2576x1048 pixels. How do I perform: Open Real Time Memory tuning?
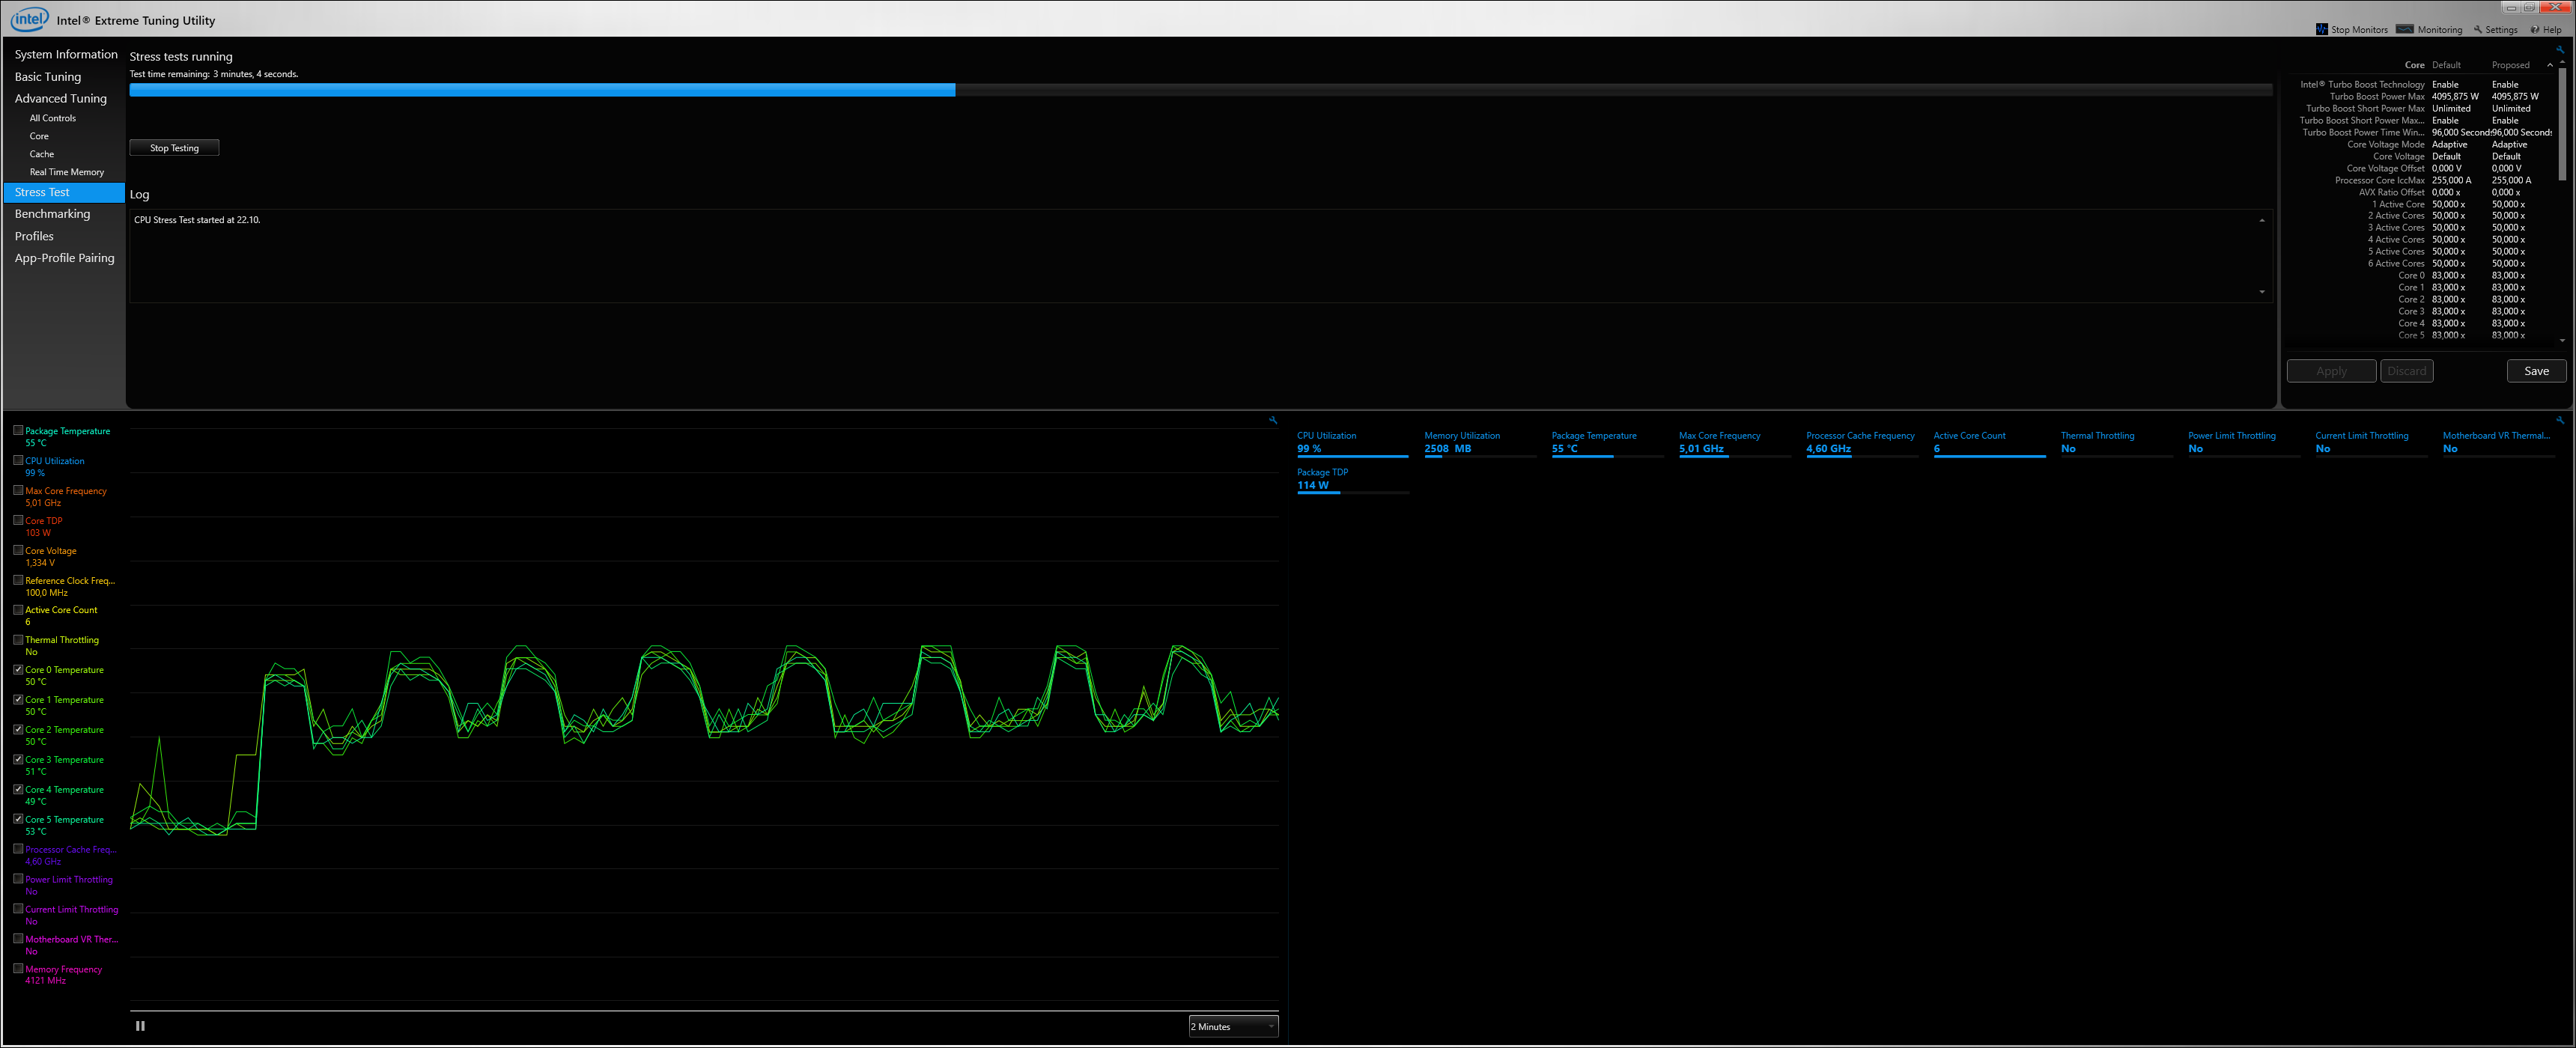pyautogui.click(x=66, y=172)
